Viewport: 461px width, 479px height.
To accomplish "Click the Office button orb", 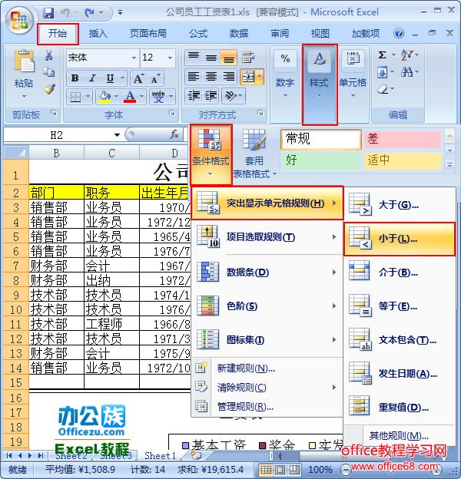I will (19, 20).
